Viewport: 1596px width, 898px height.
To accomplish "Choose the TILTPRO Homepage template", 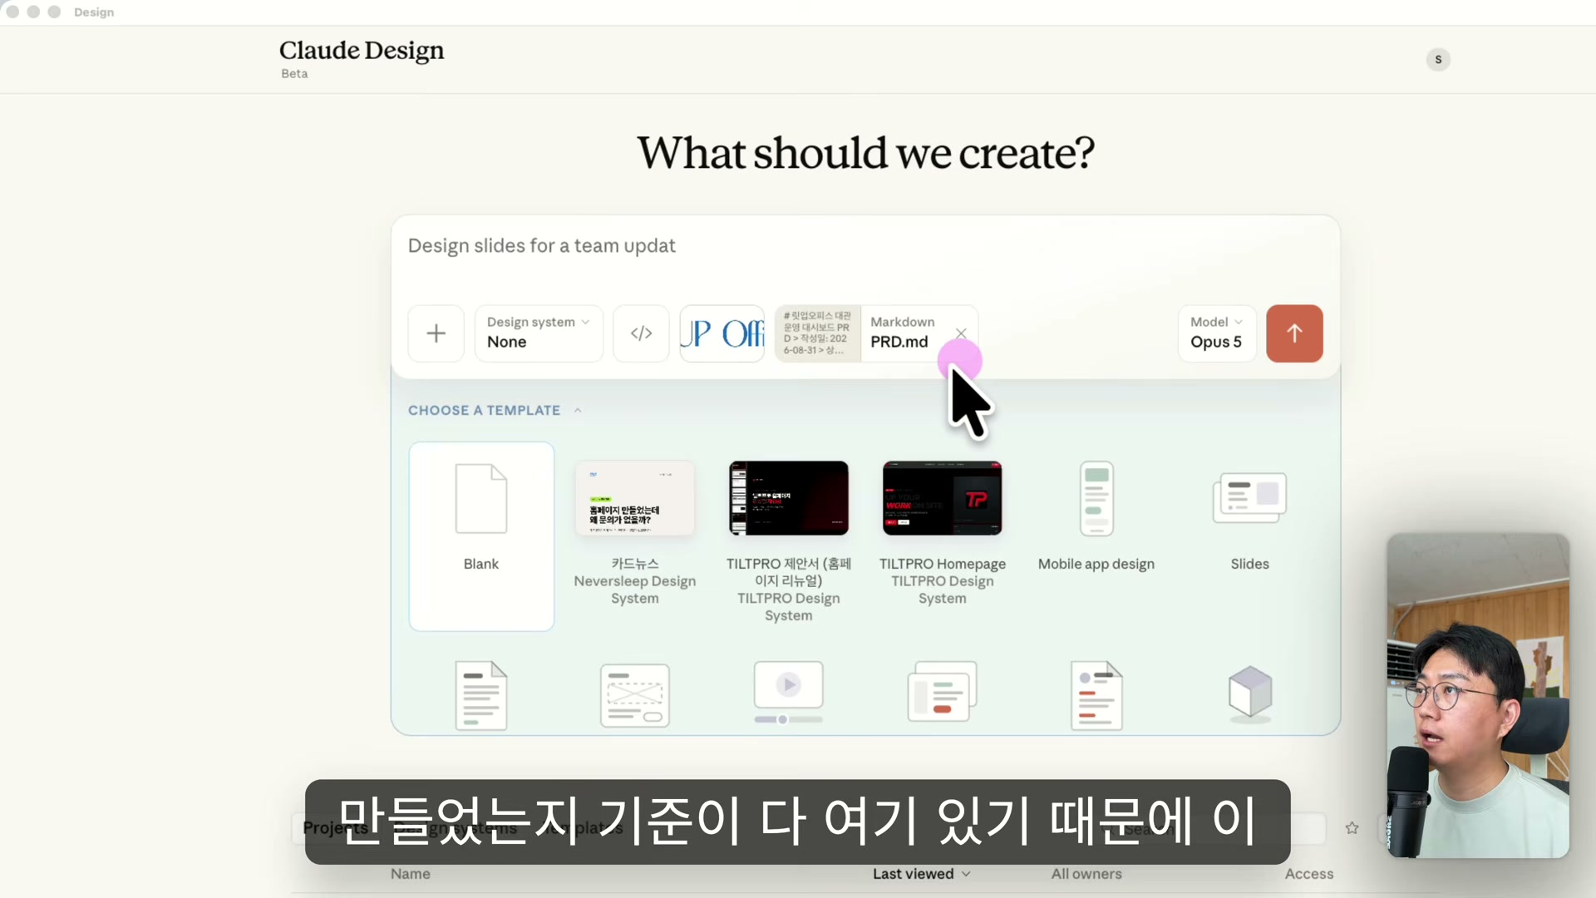I will [943, 535].
